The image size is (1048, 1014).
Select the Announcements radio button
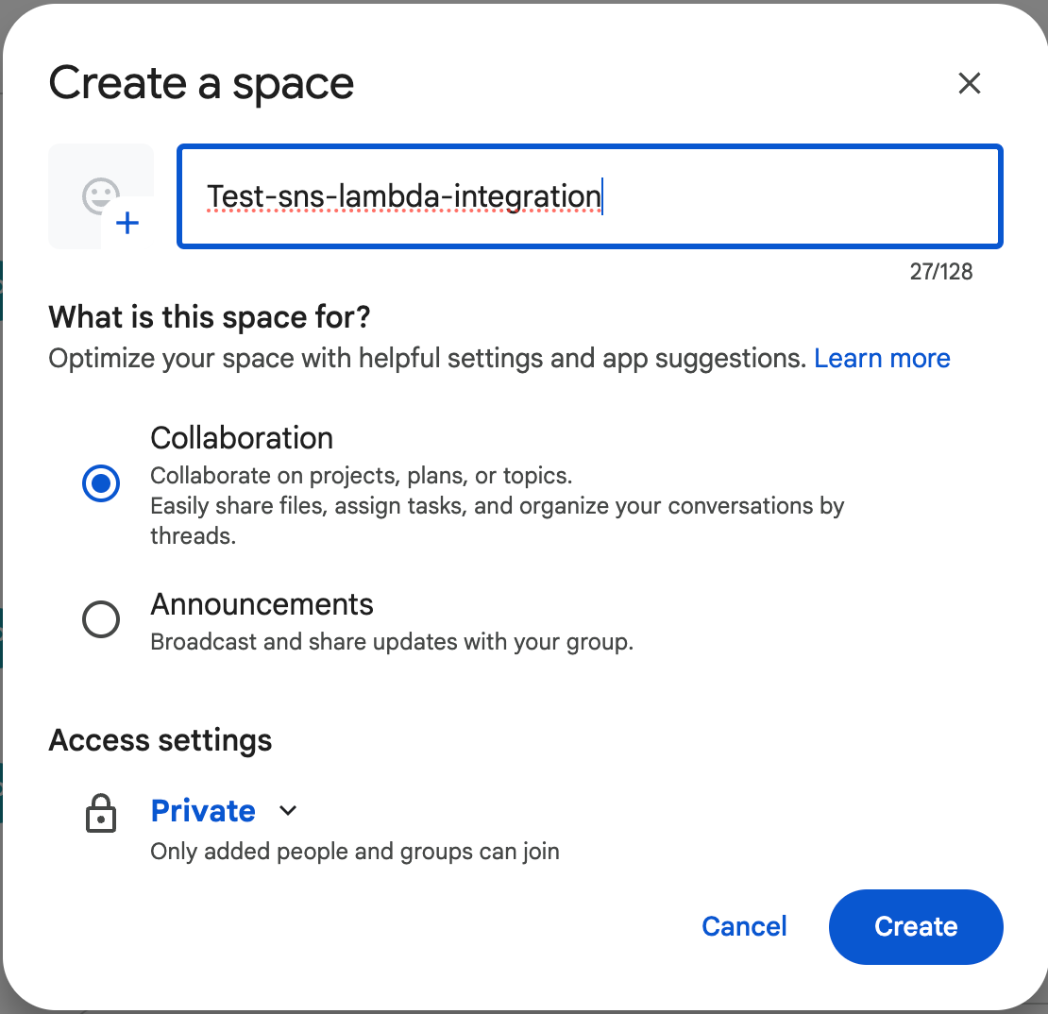(x=101, y=619)
